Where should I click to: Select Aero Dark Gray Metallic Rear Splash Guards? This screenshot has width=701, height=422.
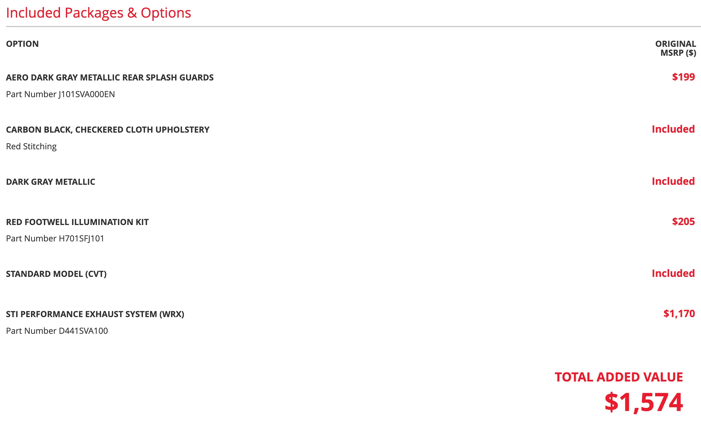[110, 77]
